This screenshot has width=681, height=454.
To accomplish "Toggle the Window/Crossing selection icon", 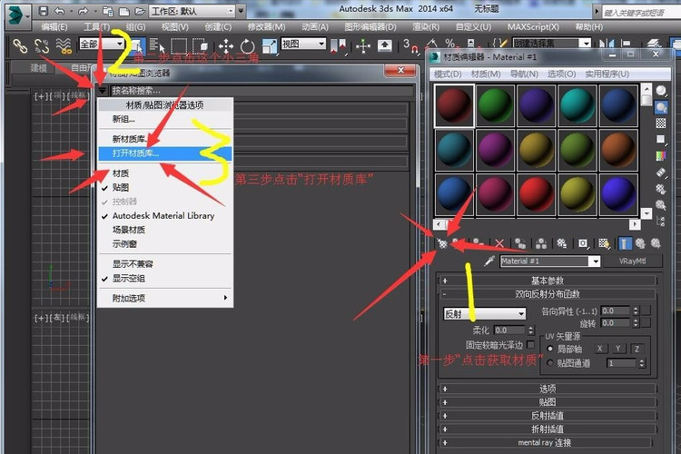I will (x=200, y=45).
